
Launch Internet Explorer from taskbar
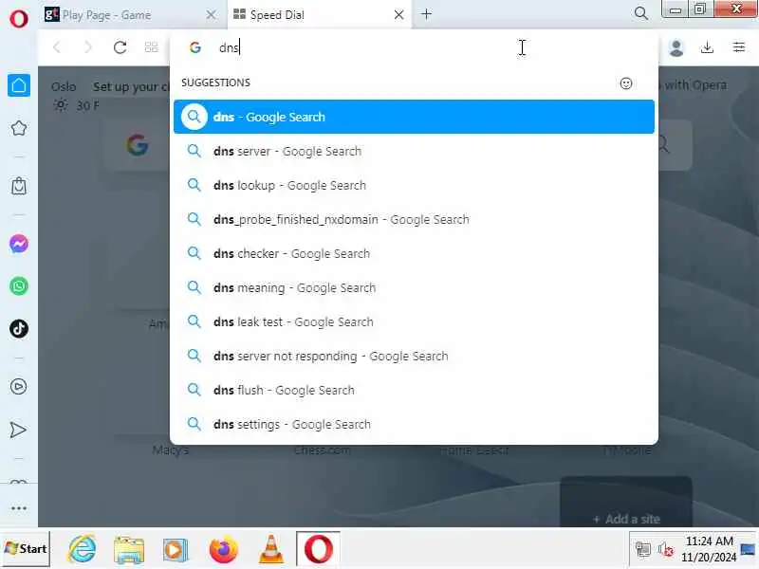pyautogui.click(x=83, y=549)
